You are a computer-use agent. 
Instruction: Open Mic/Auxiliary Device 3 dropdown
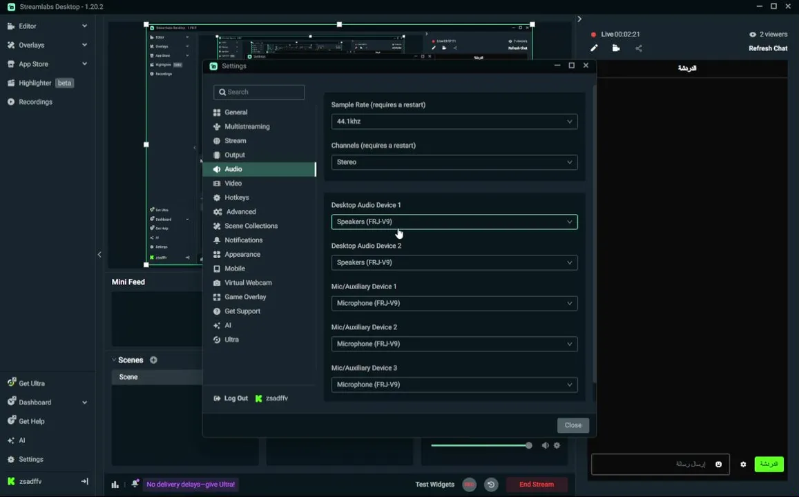pos(454,385)
